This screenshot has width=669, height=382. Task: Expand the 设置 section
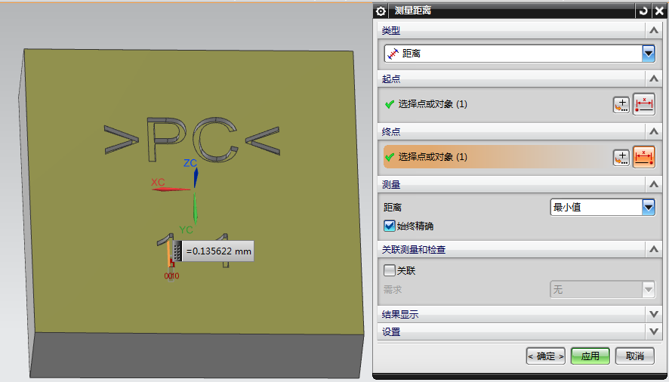point(652,331)
